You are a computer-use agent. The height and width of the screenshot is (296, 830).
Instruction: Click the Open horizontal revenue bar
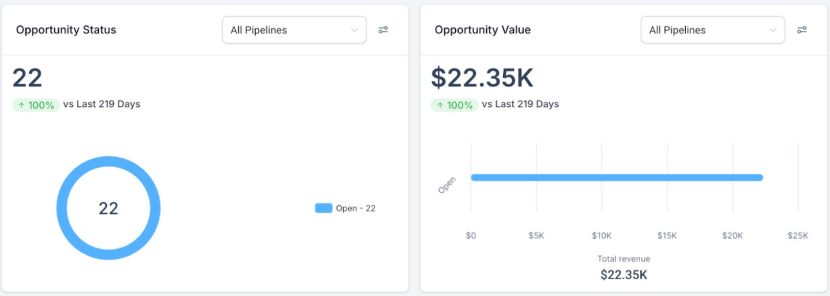pyautogui.click(x=617, y=178)
